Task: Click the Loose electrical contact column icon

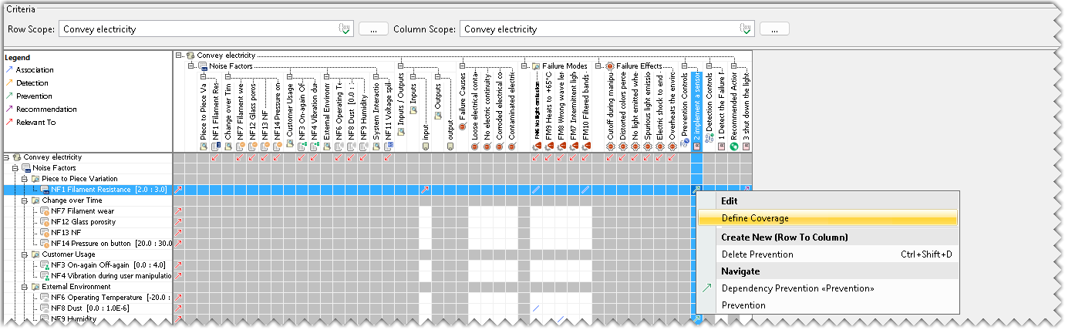Action: (x=476, y=146)
